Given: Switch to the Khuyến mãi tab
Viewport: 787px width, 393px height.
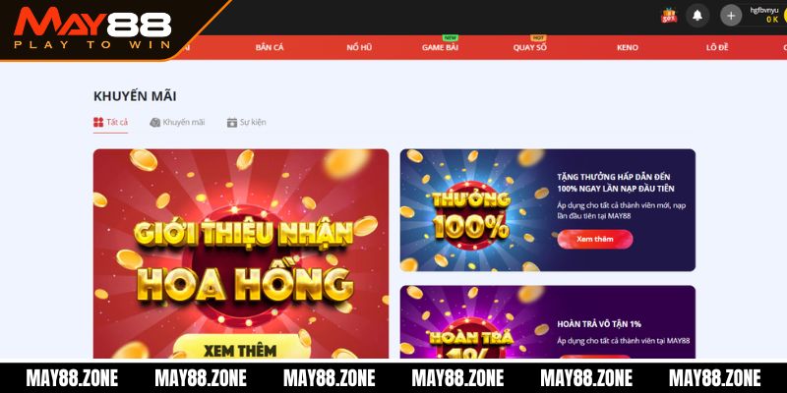Looking at the screenshot, I should [183, 122].
